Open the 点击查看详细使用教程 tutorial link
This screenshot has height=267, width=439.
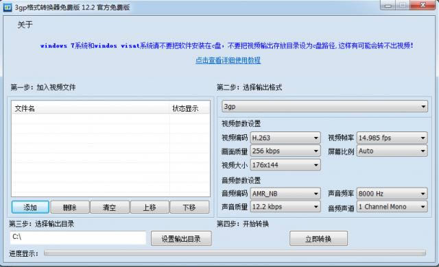point(228,60)
